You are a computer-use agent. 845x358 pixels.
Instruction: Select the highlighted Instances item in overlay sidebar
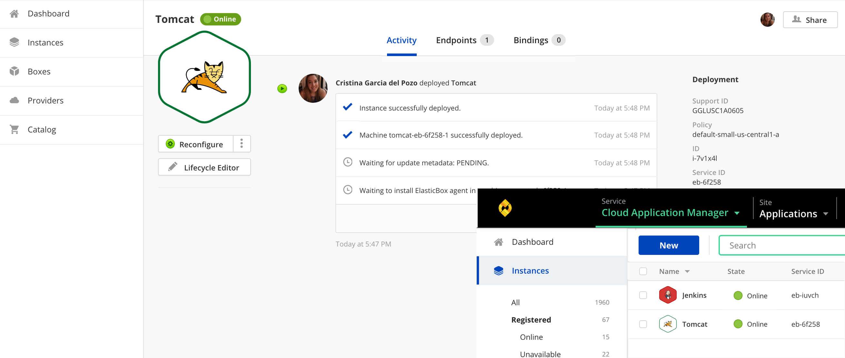point(552,270)
